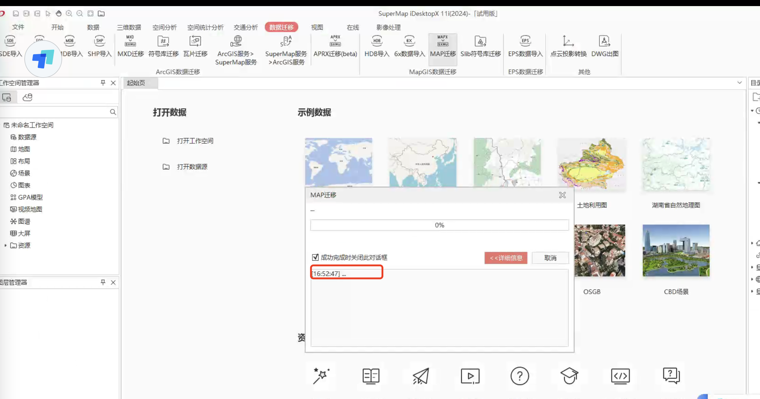Switch to the workspace tree view icon
The image size is (760, 399).
[x=7, y=97]
